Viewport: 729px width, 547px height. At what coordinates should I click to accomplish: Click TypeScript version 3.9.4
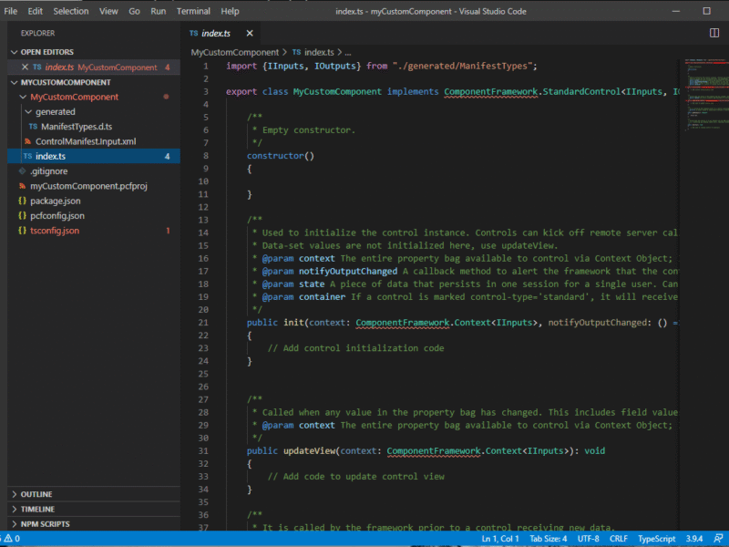[694, 539]
